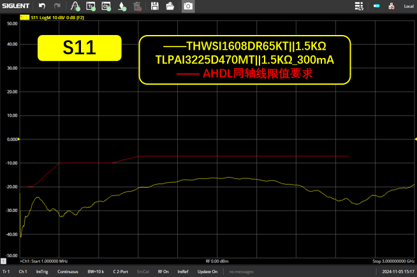Click the C 2-Port calibration button
This screenshot has height=277, width=417.
(121, 272)
